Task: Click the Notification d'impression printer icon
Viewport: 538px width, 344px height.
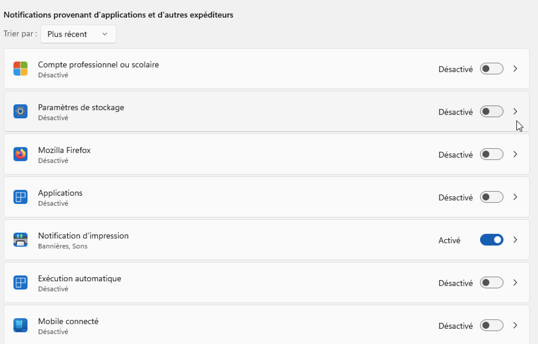Action: (x=20, y=240)
